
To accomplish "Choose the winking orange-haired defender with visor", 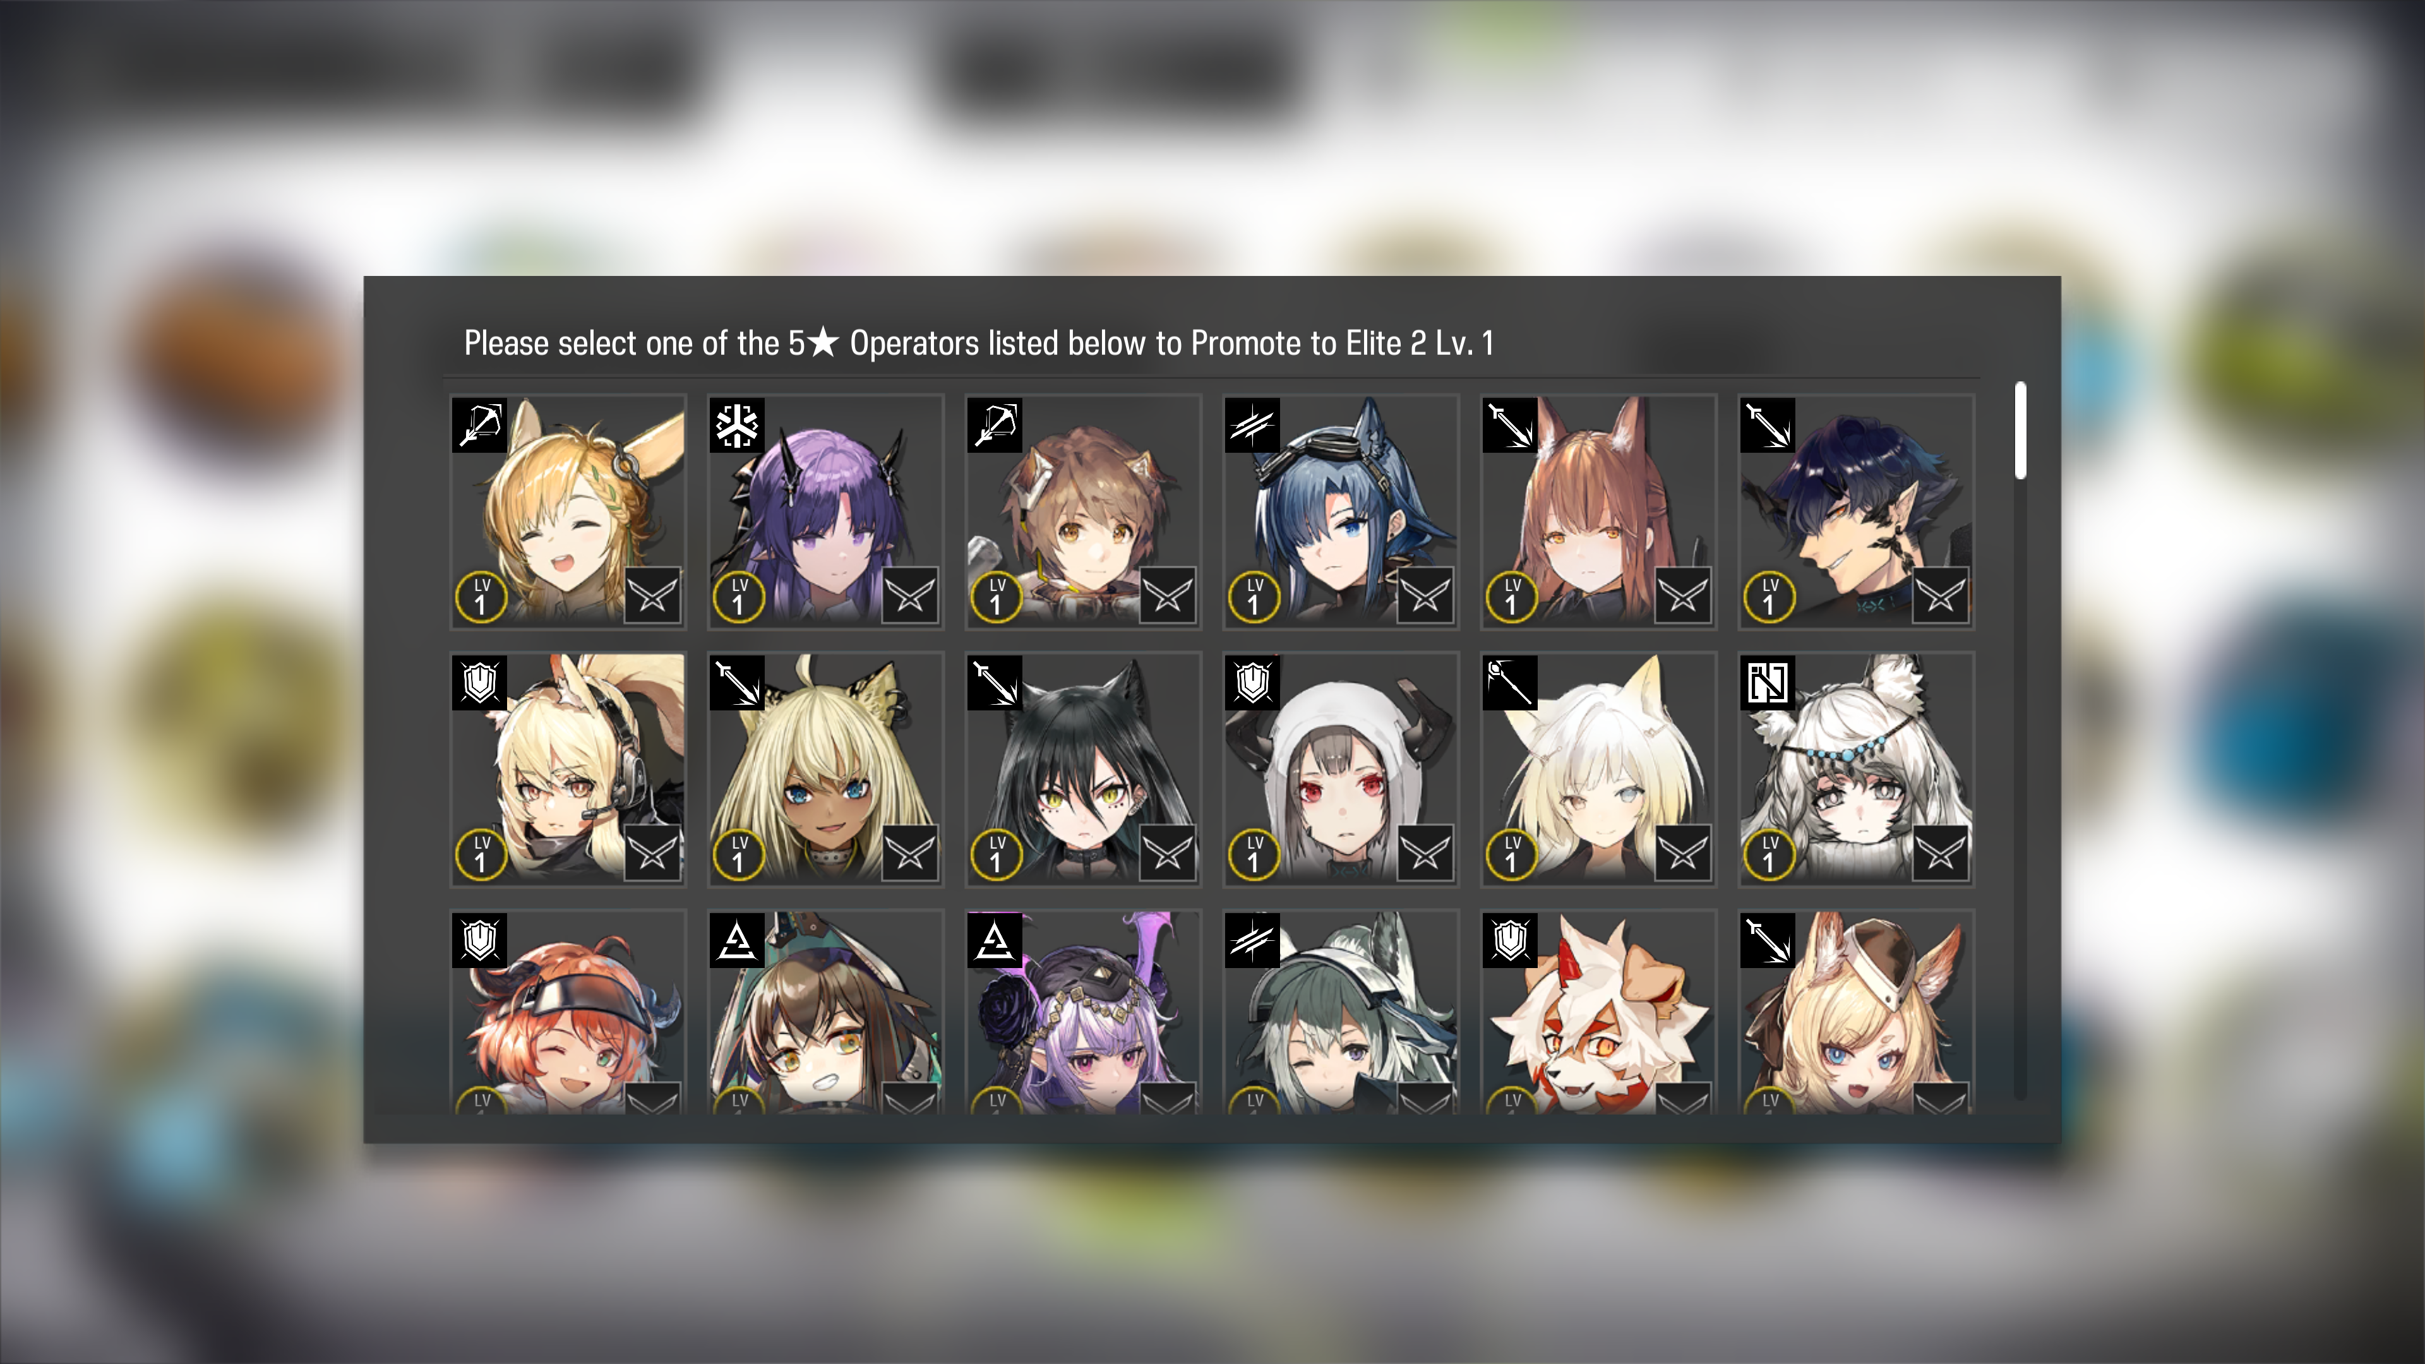I will tap(568, 1013).
